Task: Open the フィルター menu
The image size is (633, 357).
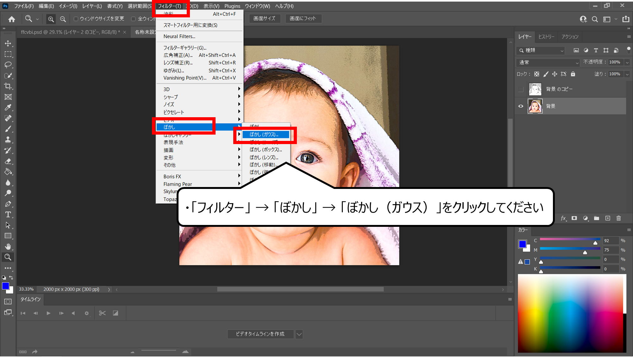Action: click(x=170, y=6)
